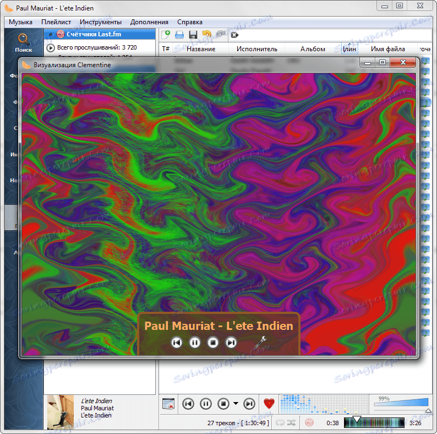Click the clear playlist icon near bottom-left
437x434 pixels.
point(168,404)
